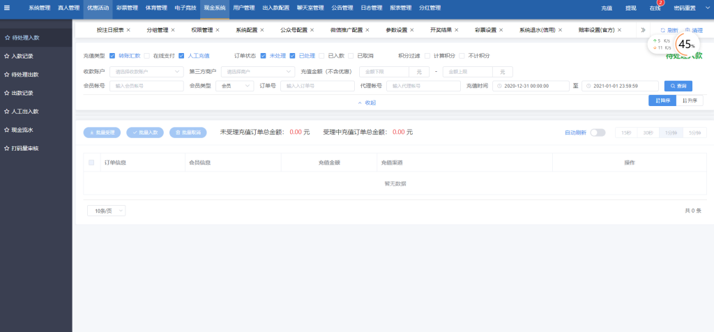Screen dimensions: 714x332
Task: Check the 已入款 order status checkbox
Action: click(322, 56)
